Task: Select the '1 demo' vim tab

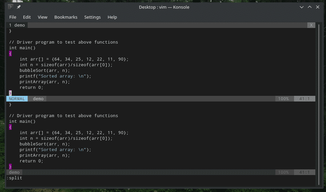Action: click(x=17, y=25)
